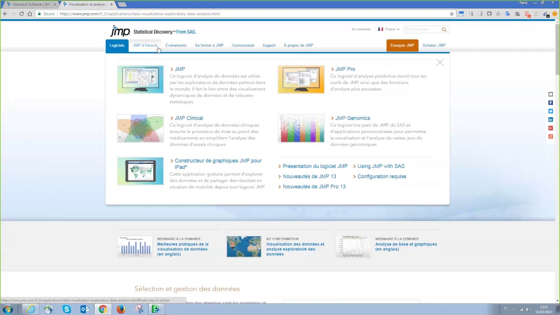
Task: Open Outlook from the taskbar
Action: pos(85,309)
